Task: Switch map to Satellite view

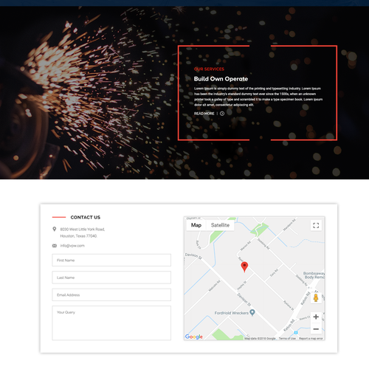Action: pyautogui.click(x=220, y=225)
